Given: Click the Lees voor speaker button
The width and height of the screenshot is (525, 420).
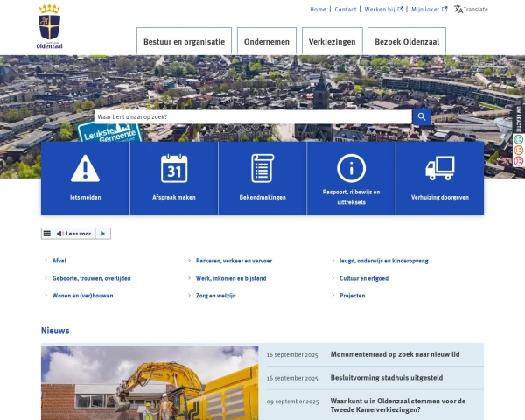Looking at the screenshot, I should pyautogui.click(x=74, y=234).
